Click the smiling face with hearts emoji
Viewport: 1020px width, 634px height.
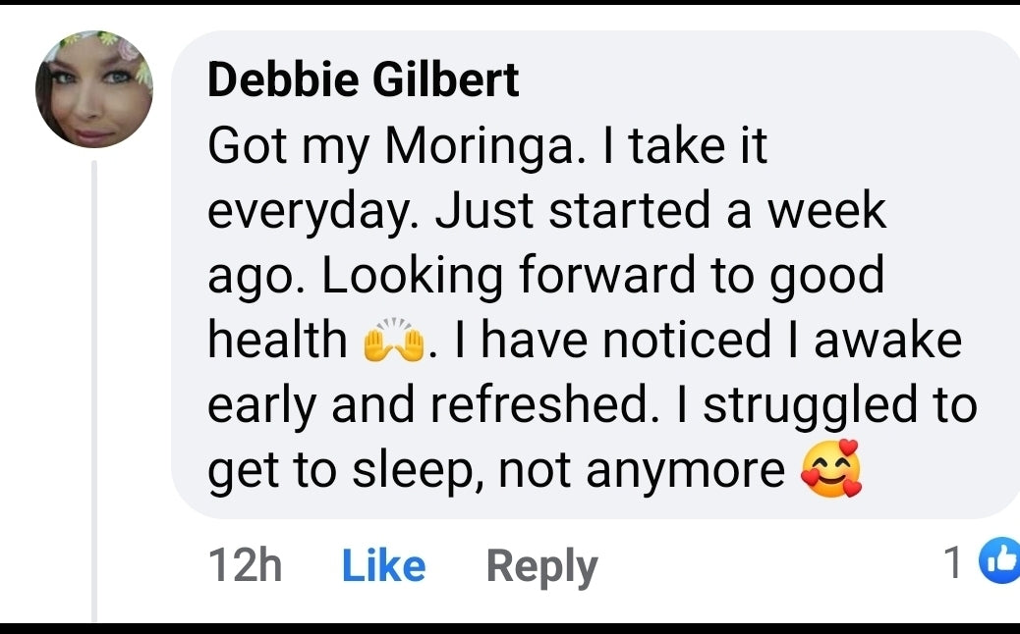[830, 469]
